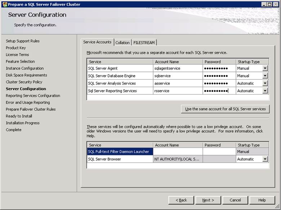This screenshot has height=210, width=281.
Task: Click Manual startup type for Full-text Daemon
Action: coord(252,151)
